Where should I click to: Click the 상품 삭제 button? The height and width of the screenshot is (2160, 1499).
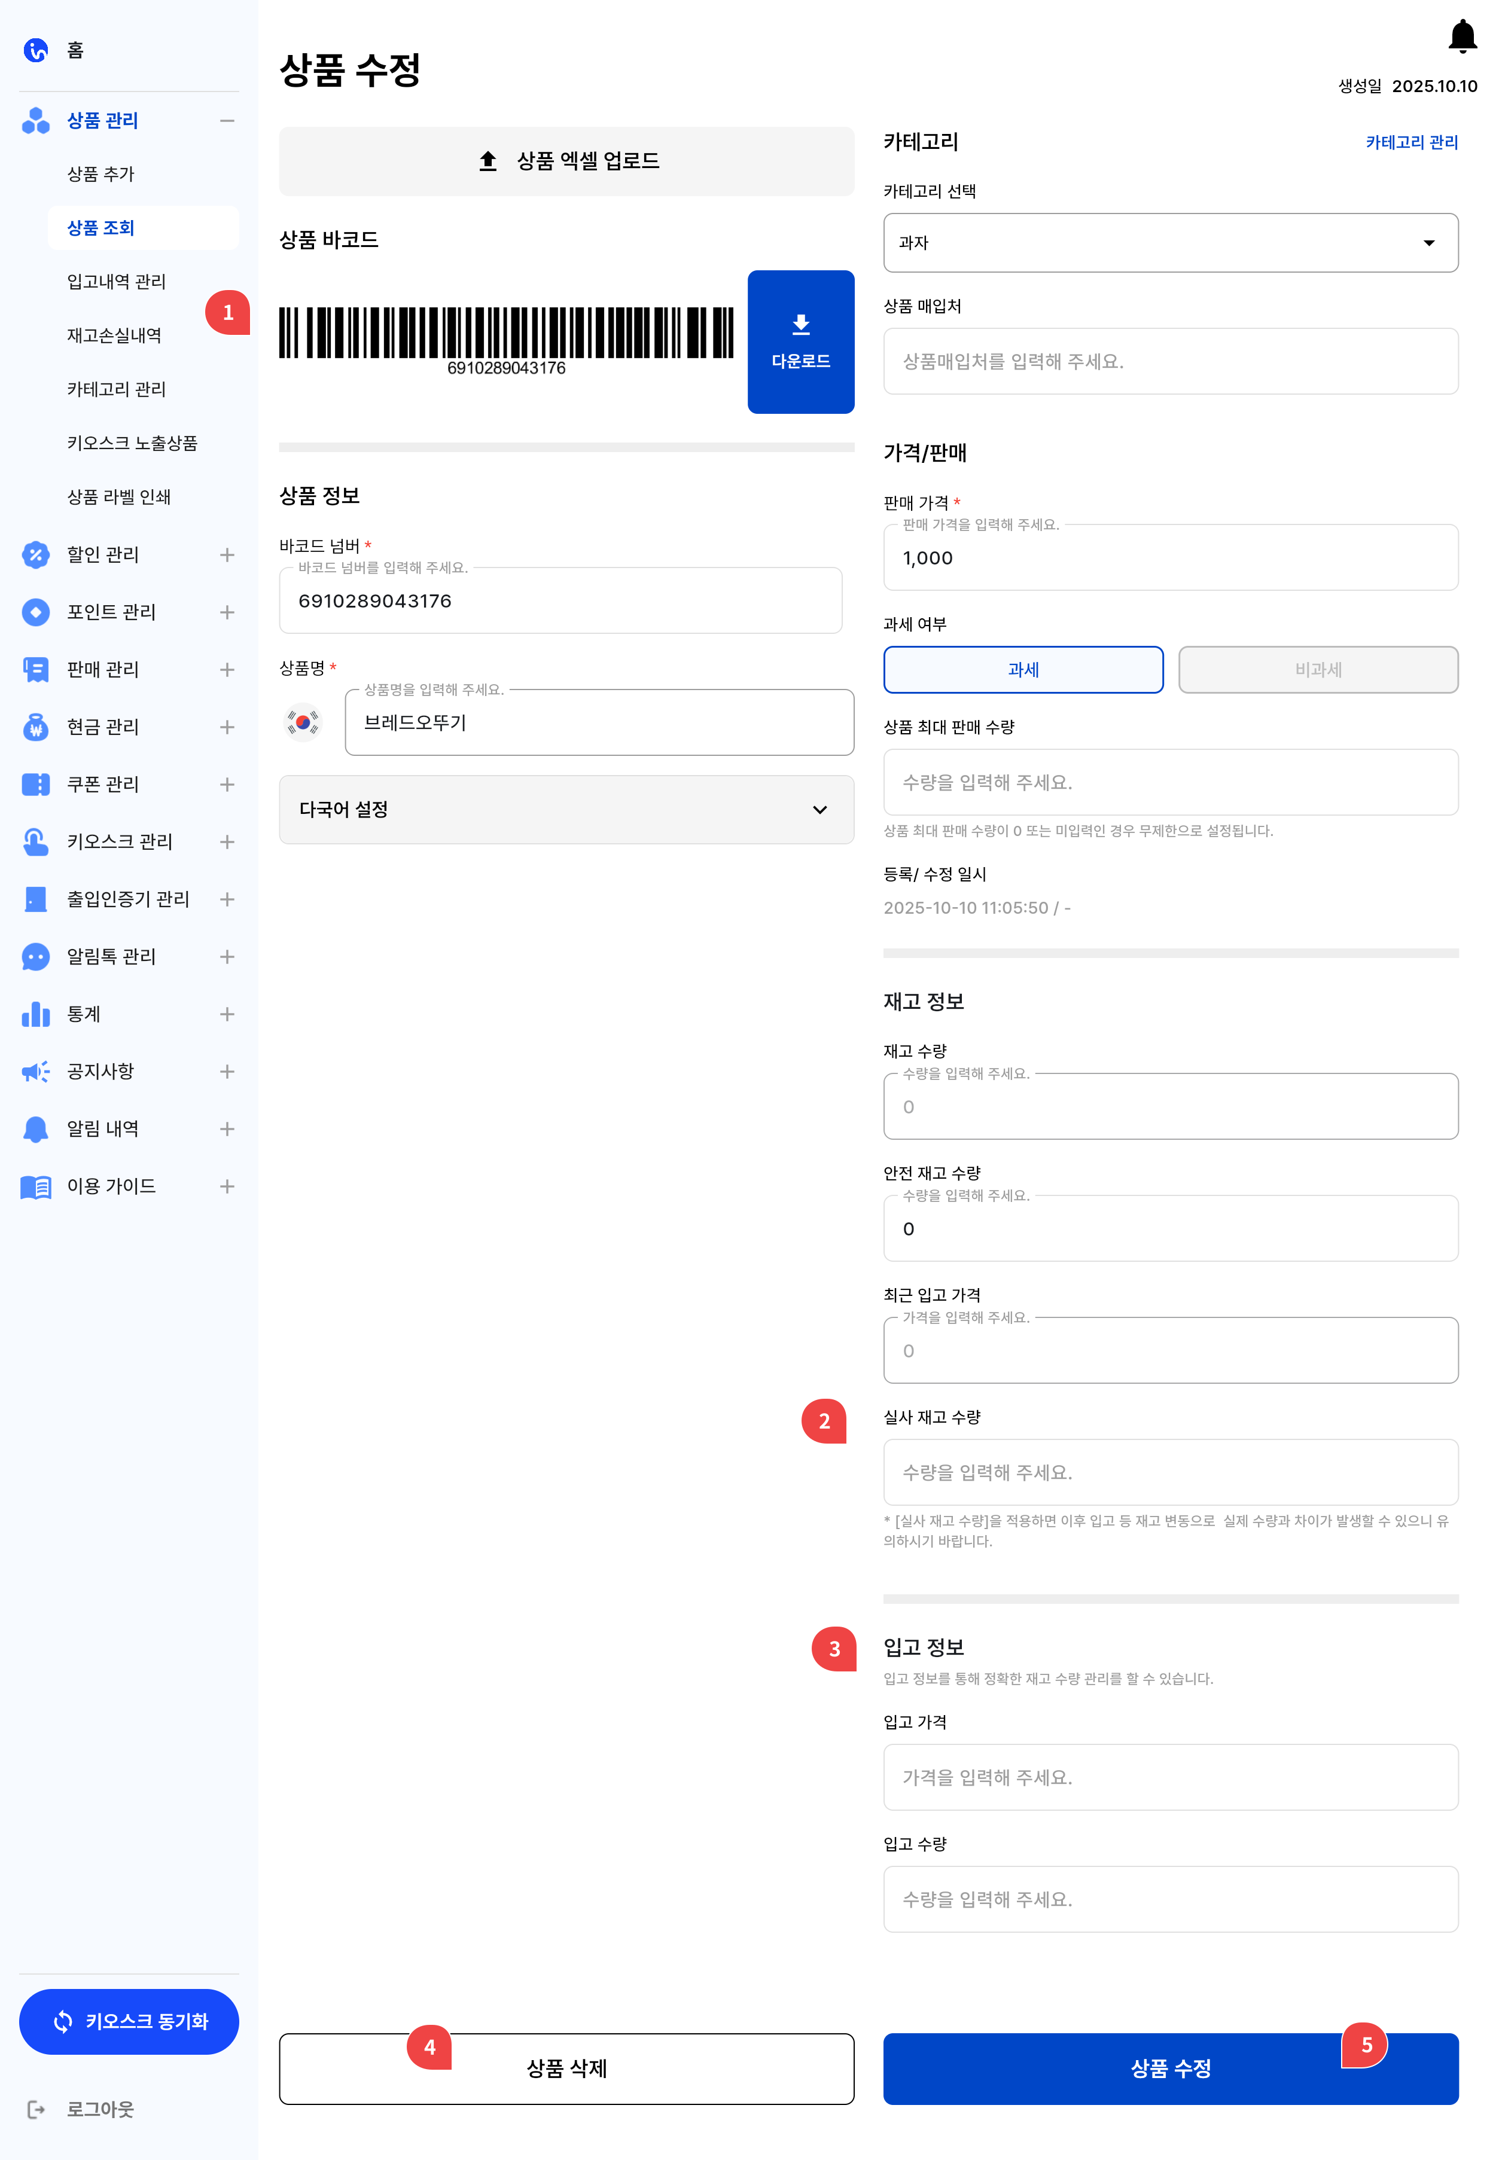[x=566, y=2068]
